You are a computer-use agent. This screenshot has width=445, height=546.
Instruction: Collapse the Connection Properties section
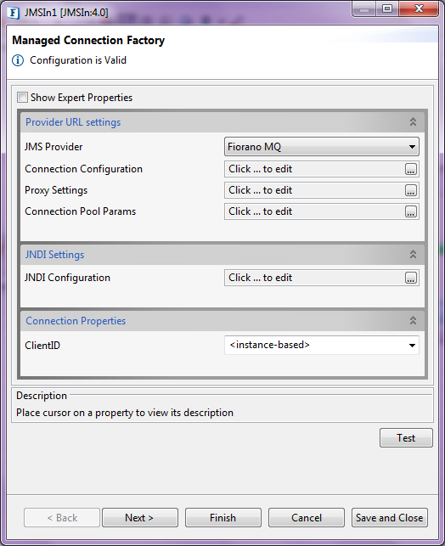pos(413,320)
